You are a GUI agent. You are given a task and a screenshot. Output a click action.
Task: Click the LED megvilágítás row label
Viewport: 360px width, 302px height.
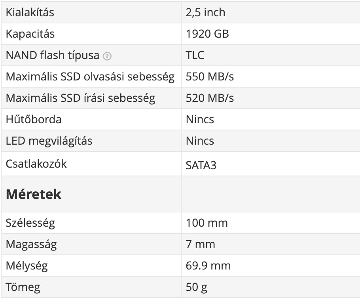(49, 141)
